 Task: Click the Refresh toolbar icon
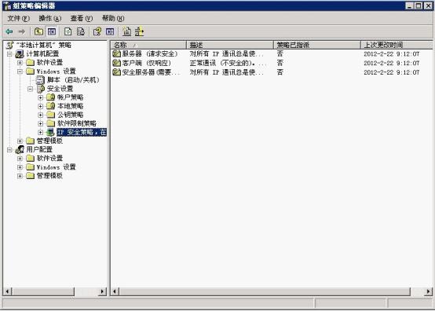point(68,31)
